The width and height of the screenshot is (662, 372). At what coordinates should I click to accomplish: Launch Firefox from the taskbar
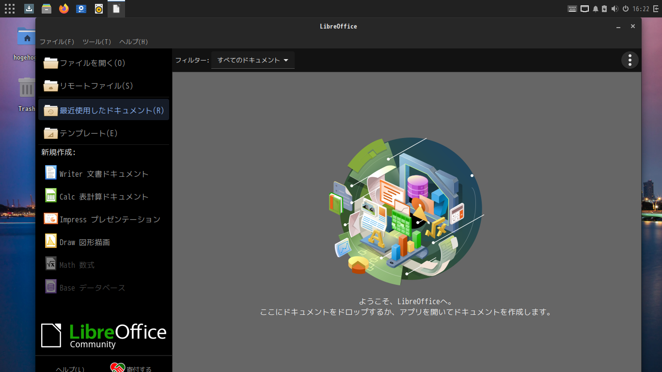(x=63, y=8)
